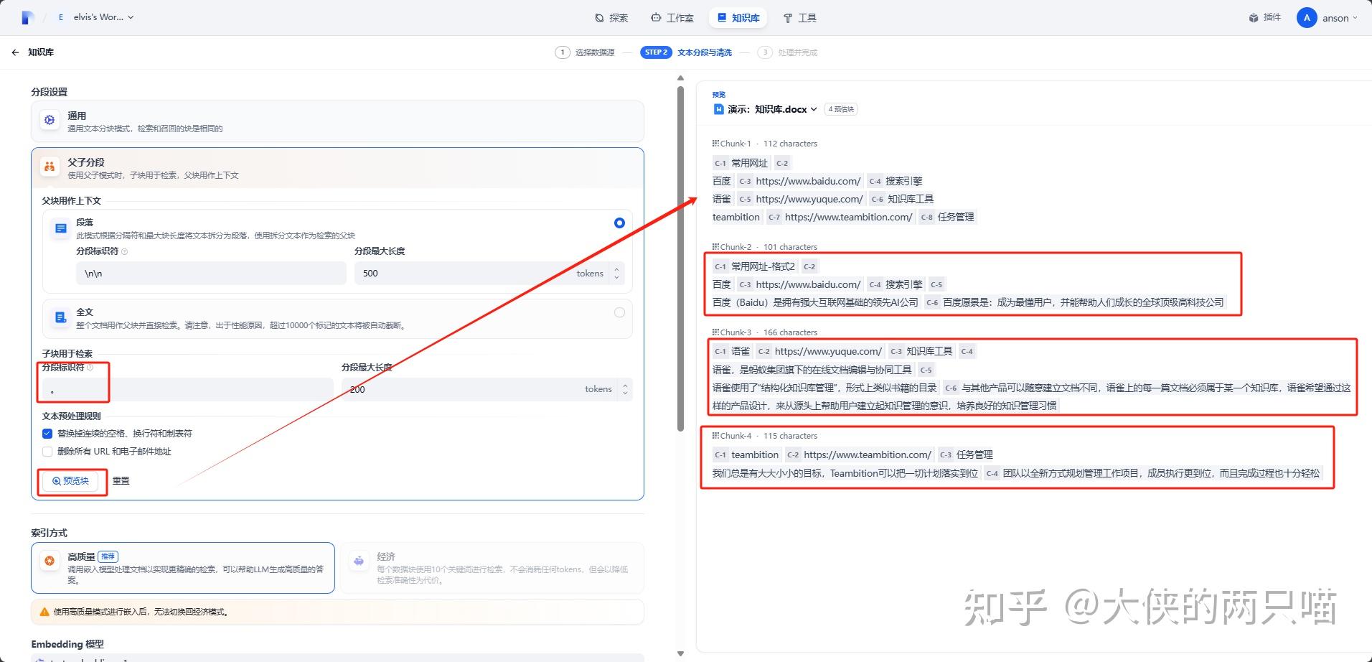Click the Dify logo in the header
1372x662 pixels.
(28, 18)
